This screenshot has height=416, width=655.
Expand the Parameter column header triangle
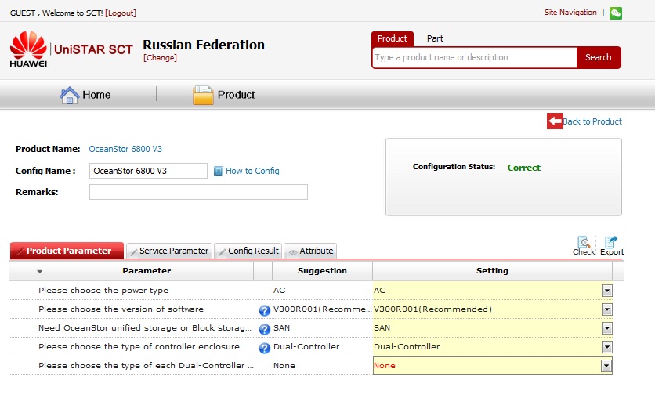coord(40,272)
